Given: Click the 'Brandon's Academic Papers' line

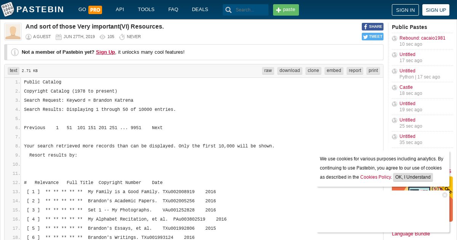Looking at the screenshot, I should pyautogui.click(x=120, y=201).
